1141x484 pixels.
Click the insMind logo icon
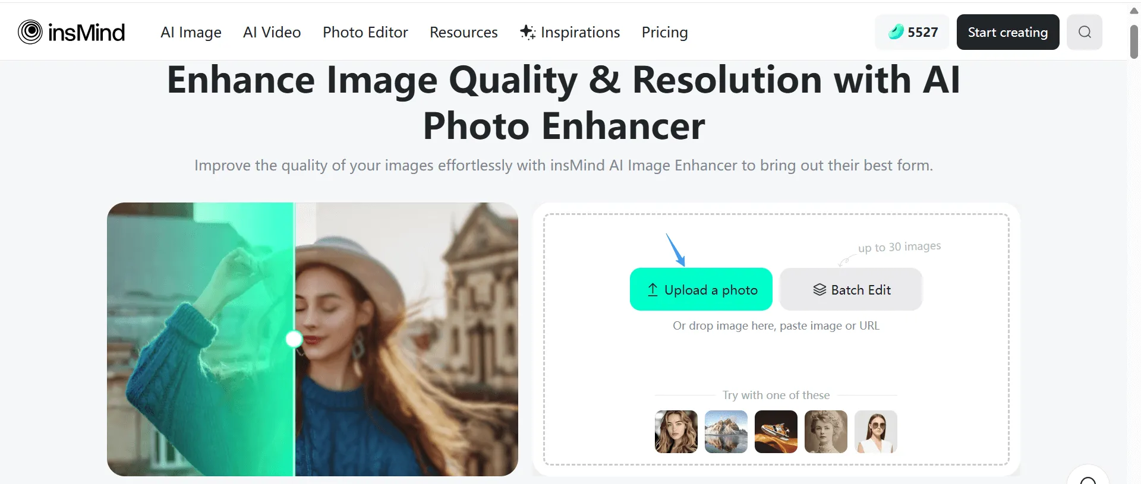tap(30, 32)
